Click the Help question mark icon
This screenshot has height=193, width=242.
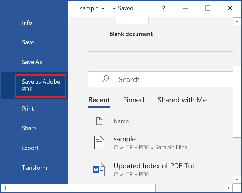point(163,8)
